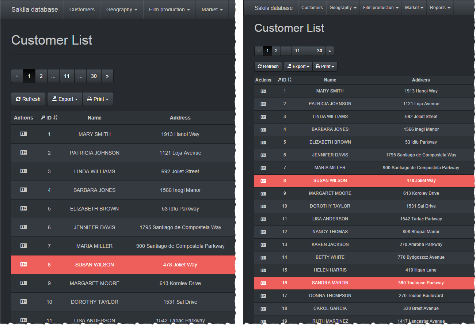The image size is (476, 326).
Task: Click the Sakila database home link
Action: 273,7
